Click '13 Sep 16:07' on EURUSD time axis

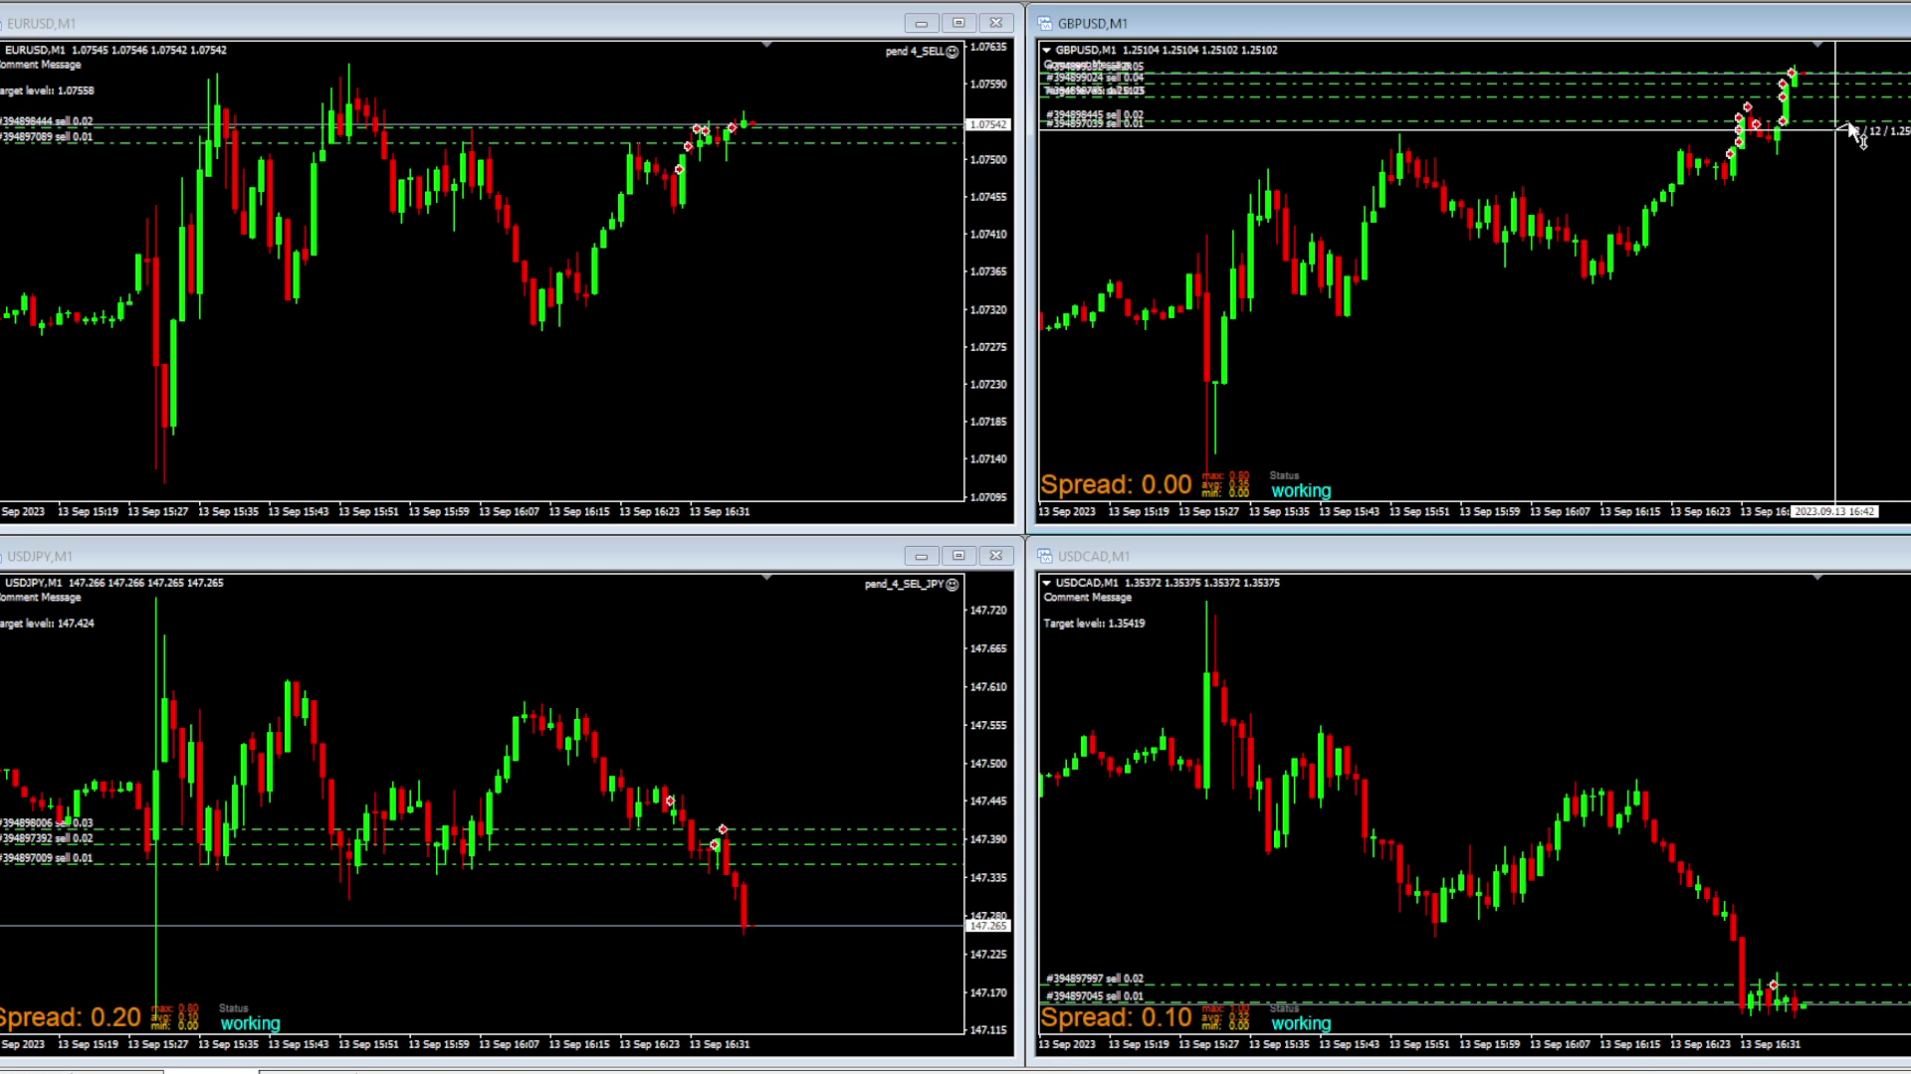pyautogui.click(x=509, y=512)
